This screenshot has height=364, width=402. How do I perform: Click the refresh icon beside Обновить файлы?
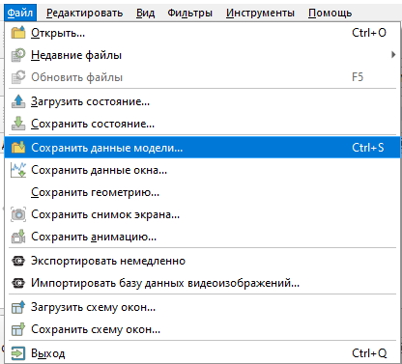pyautogui.click(x=18, y=77)
